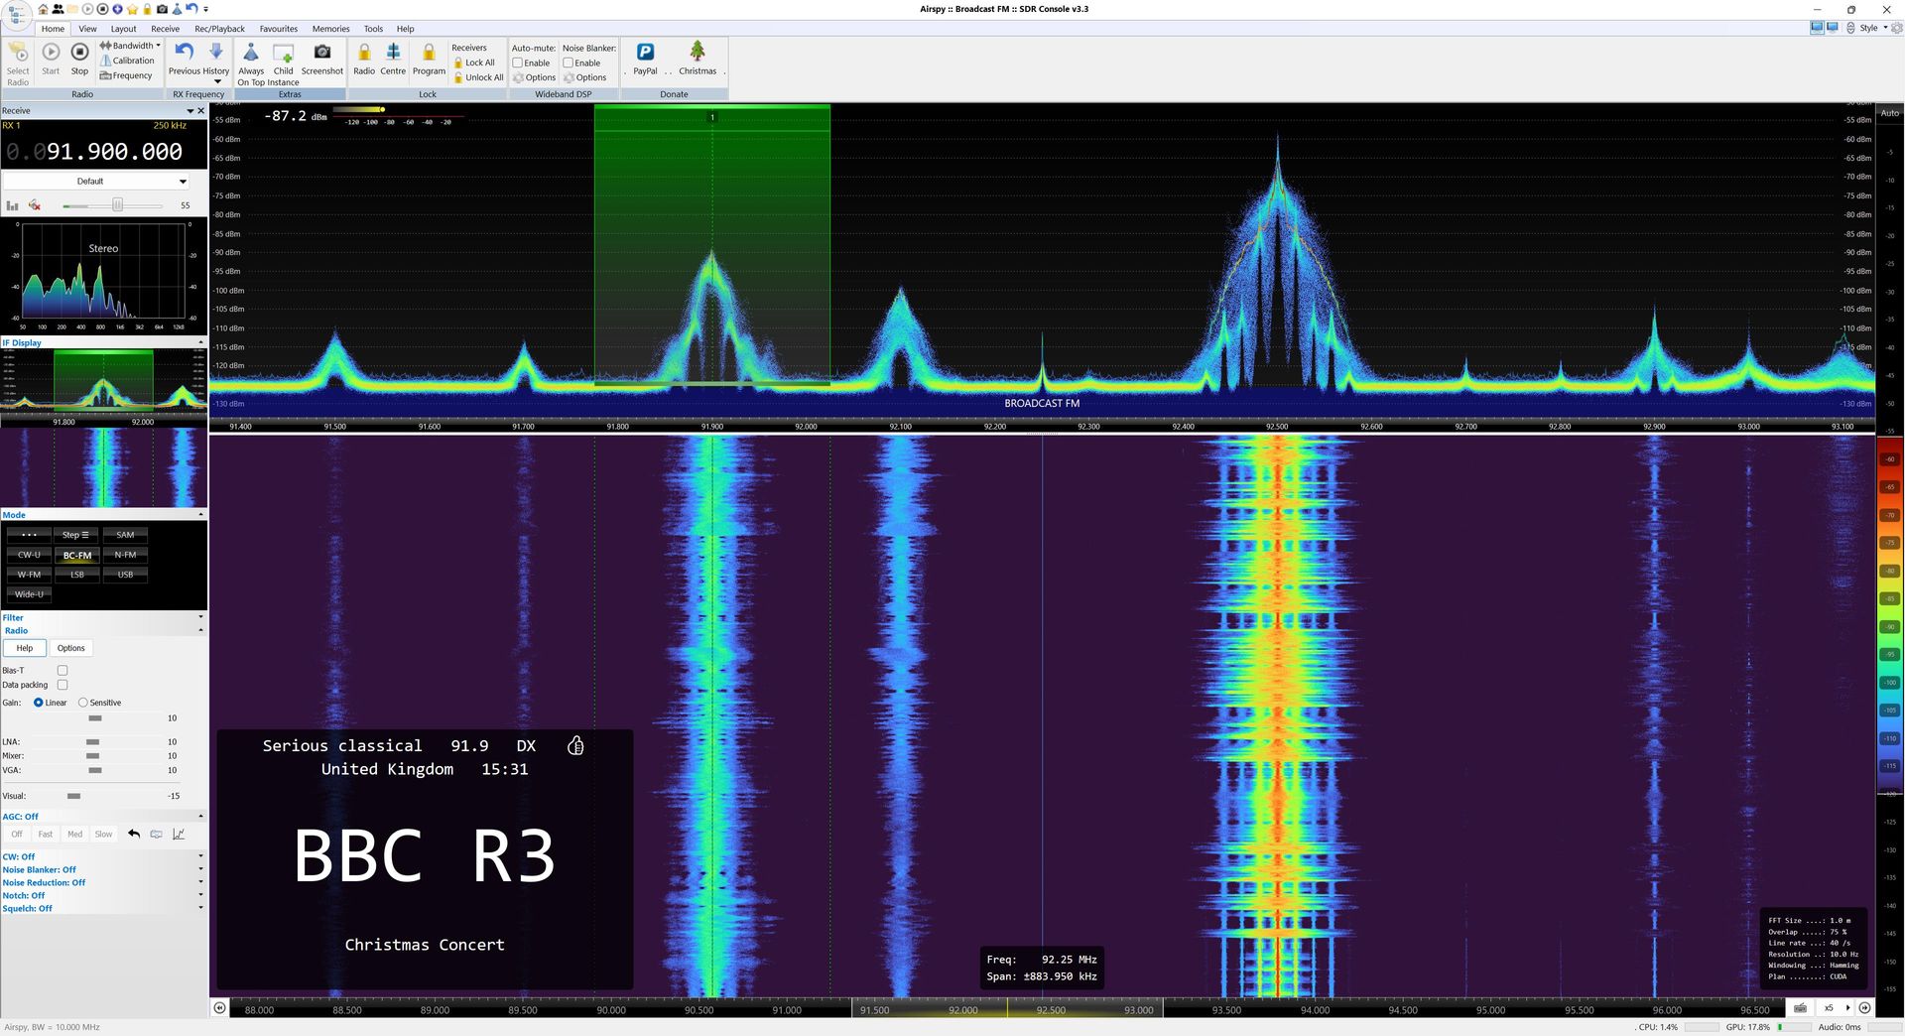Open the Favourites menu
This screenshot has width=1905, height=1036.
(x=278, y=28)
